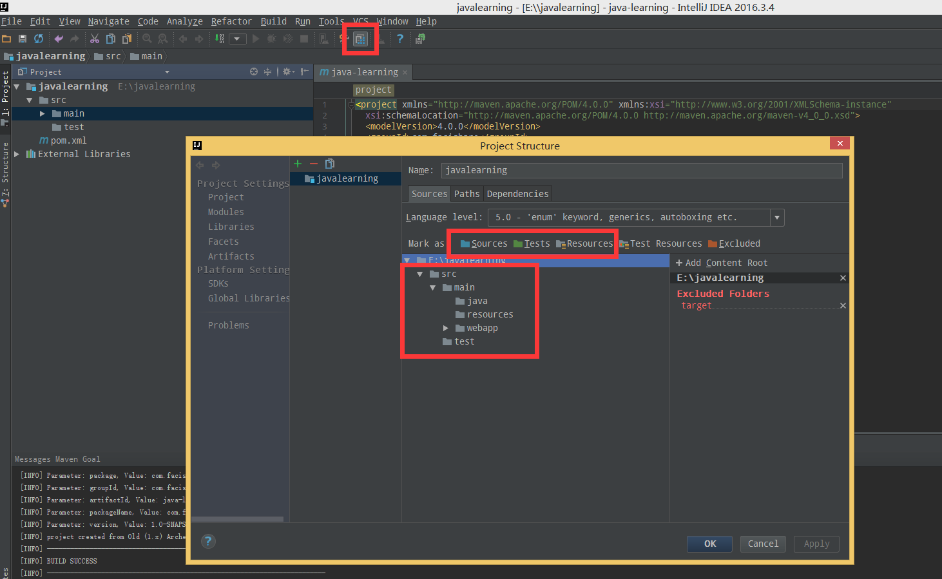
Task: Open the Project view selector dropdown
Action: 167,72
